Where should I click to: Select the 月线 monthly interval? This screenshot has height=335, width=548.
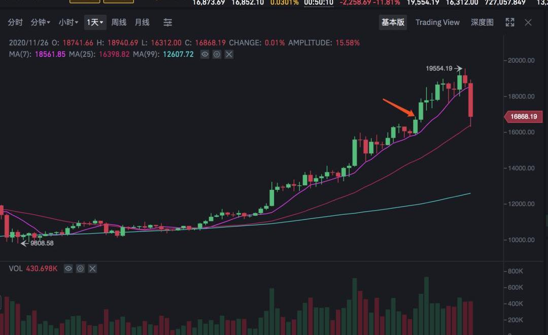click(x=142, y=22)
